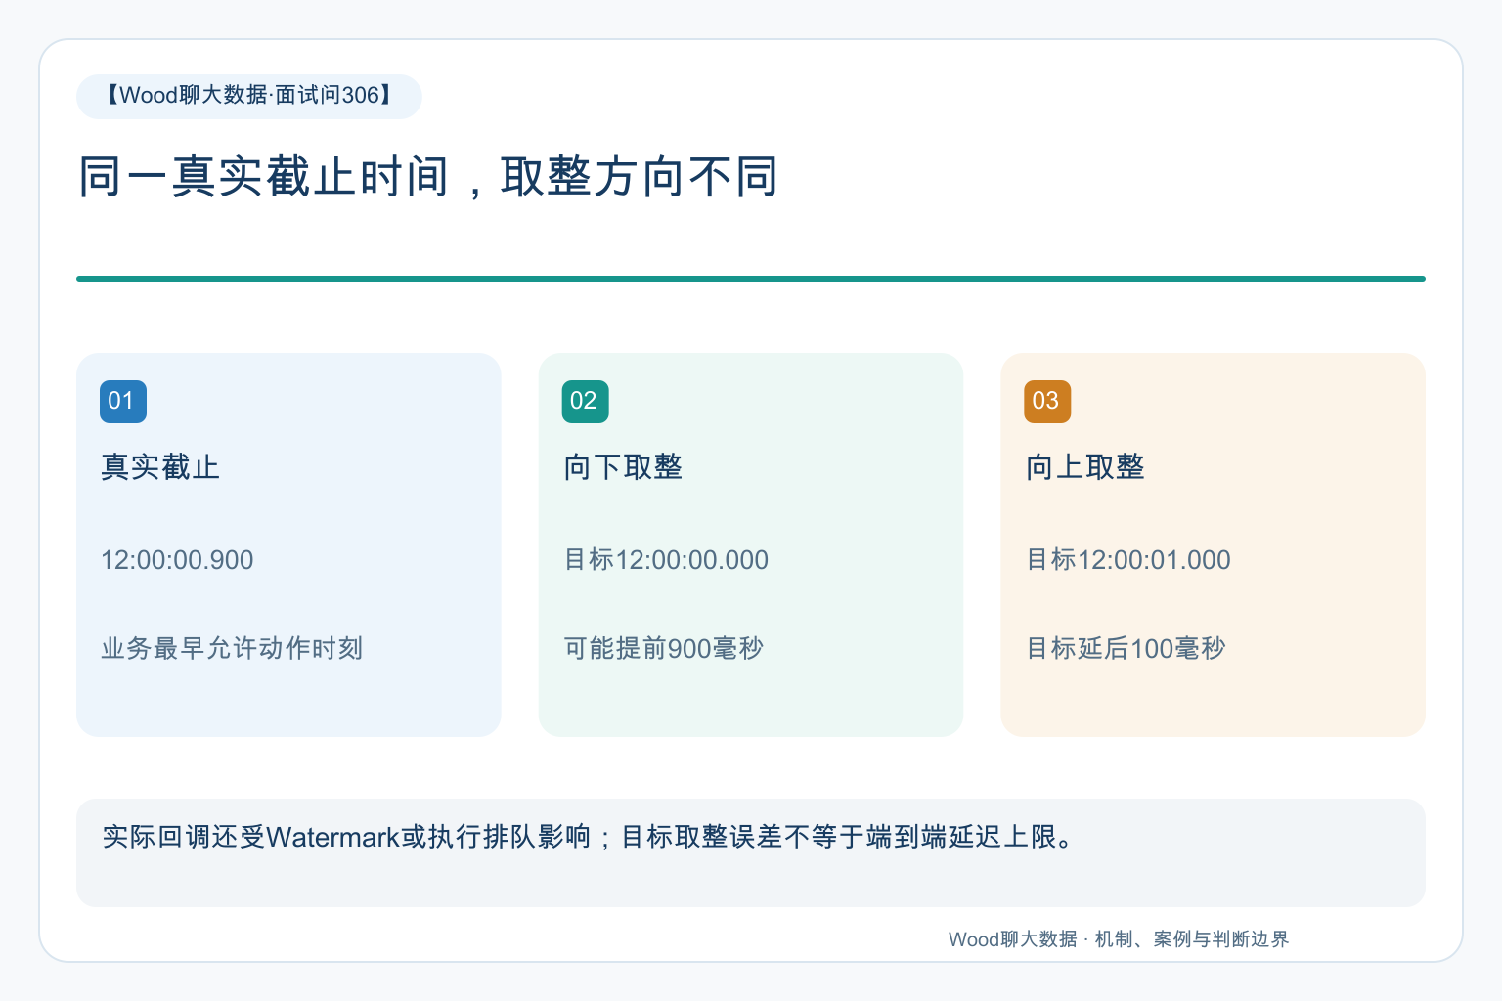Image resolution: width=1502 pixels, height=1001 pixels.
Task: Click the note starting with 实际回调还受Watermark
Action: (x=589, y=837)
